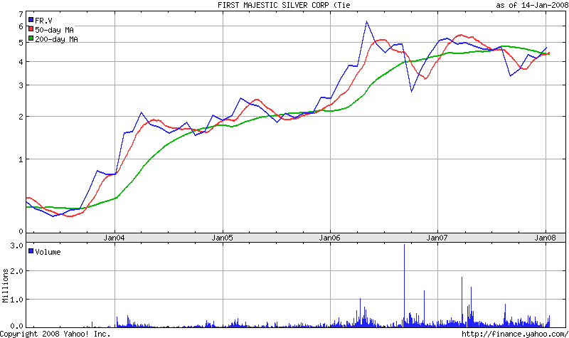
Task: Click the price axis value 5
Action: [21, 43]
